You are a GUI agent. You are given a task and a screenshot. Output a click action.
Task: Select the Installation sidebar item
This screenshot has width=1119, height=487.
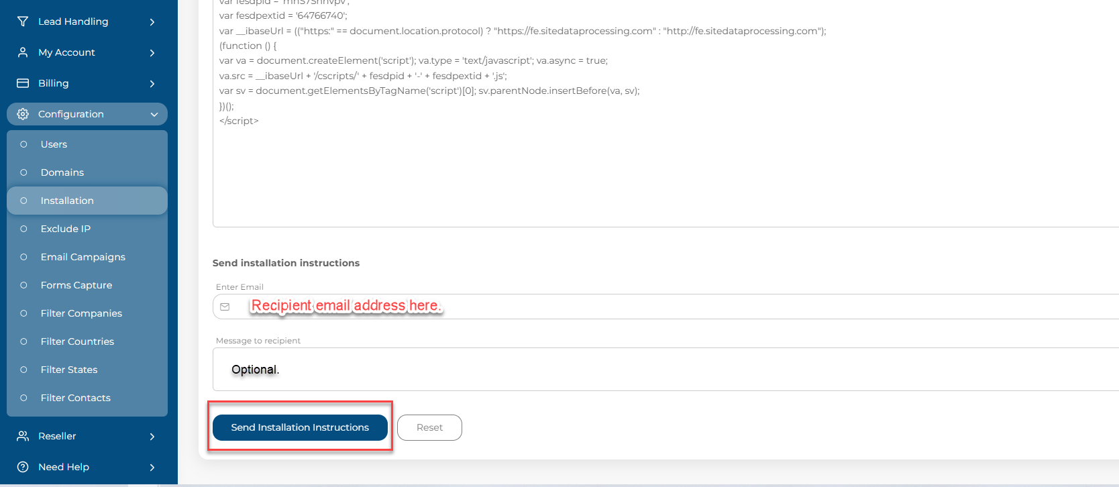pos(87,201)
